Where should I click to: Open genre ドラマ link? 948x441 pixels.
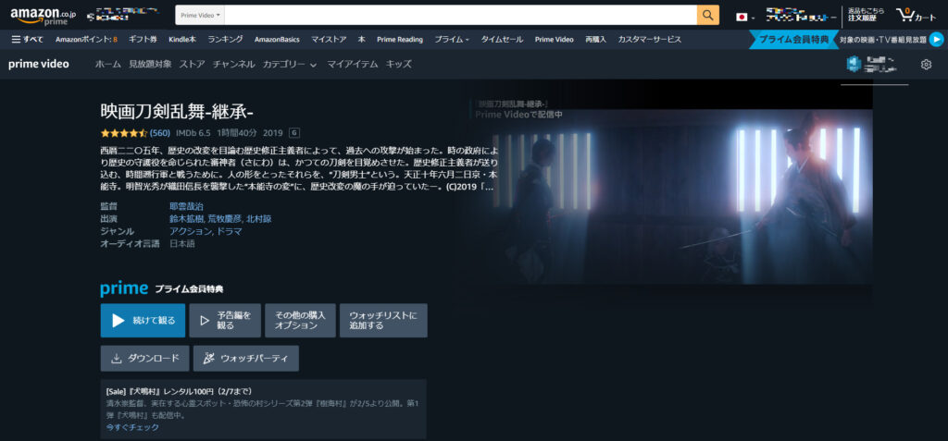pyautogui.click(x=230, y=231)
